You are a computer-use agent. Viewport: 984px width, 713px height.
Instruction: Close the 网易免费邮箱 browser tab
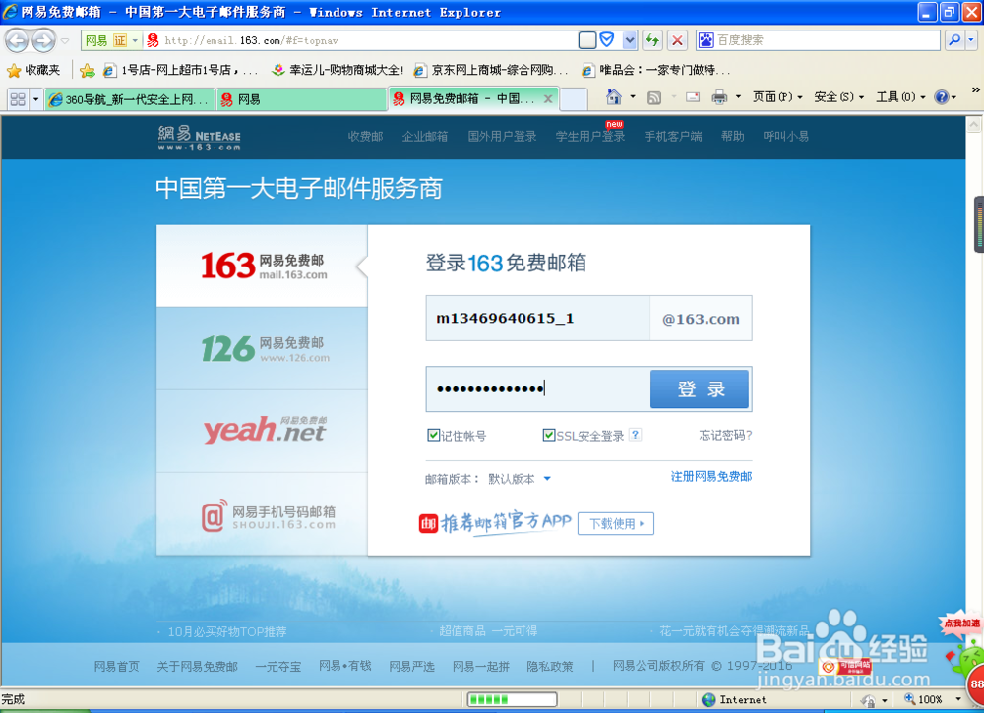(548, 99)
